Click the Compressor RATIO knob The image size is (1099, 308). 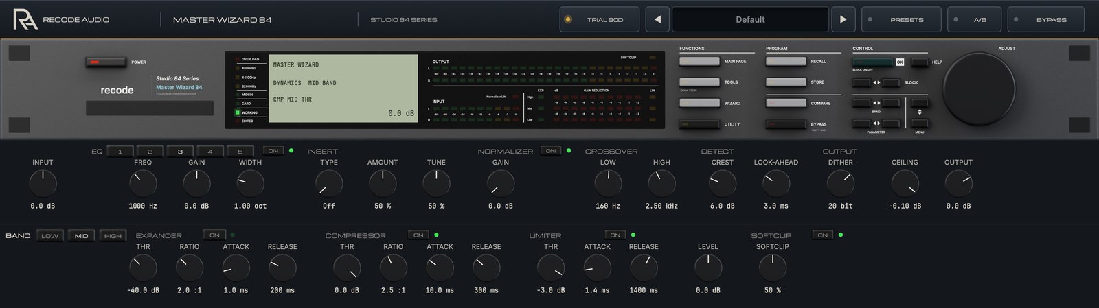pos(393,268)
